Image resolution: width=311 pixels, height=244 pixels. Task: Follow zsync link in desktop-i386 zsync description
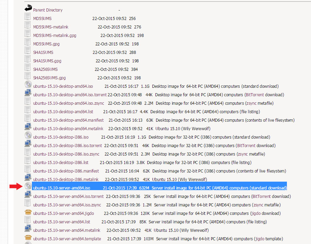tap(243, 154)
